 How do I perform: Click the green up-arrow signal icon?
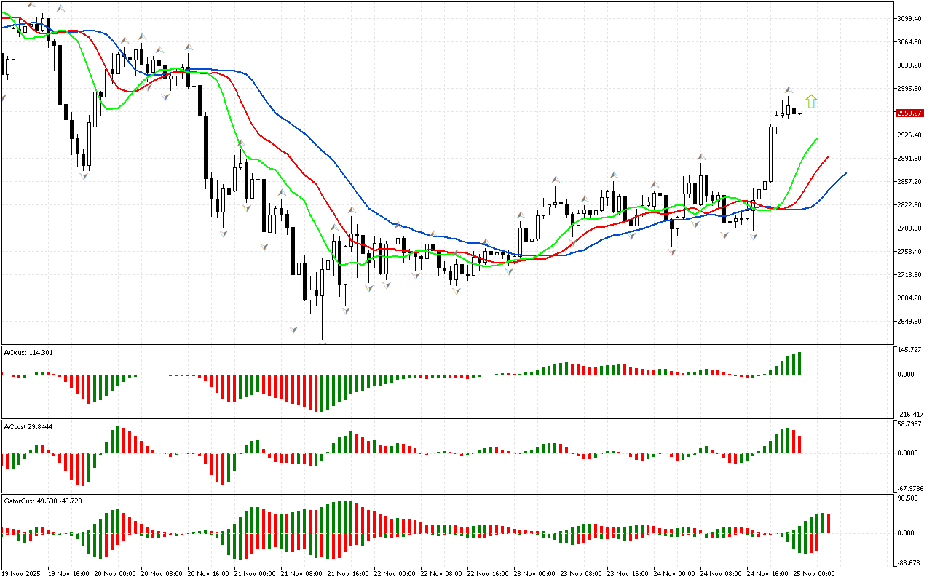pyautogui.click(x=811, y=102)
